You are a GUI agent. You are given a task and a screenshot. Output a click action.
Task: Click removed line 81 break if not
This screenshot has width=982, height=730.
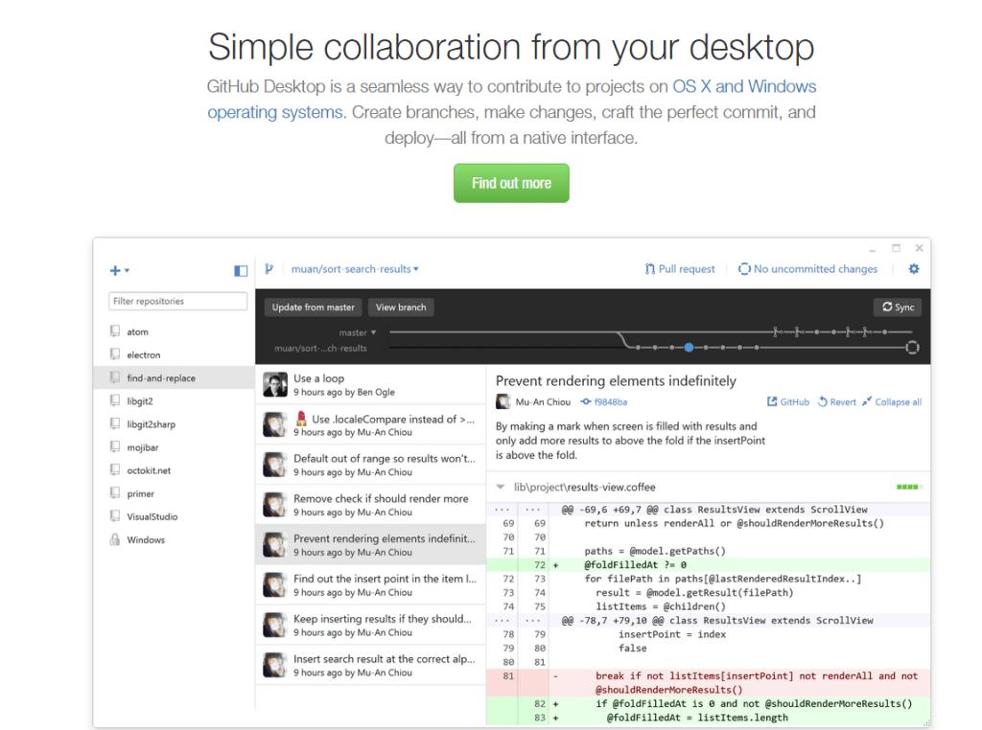coord(709,682)
